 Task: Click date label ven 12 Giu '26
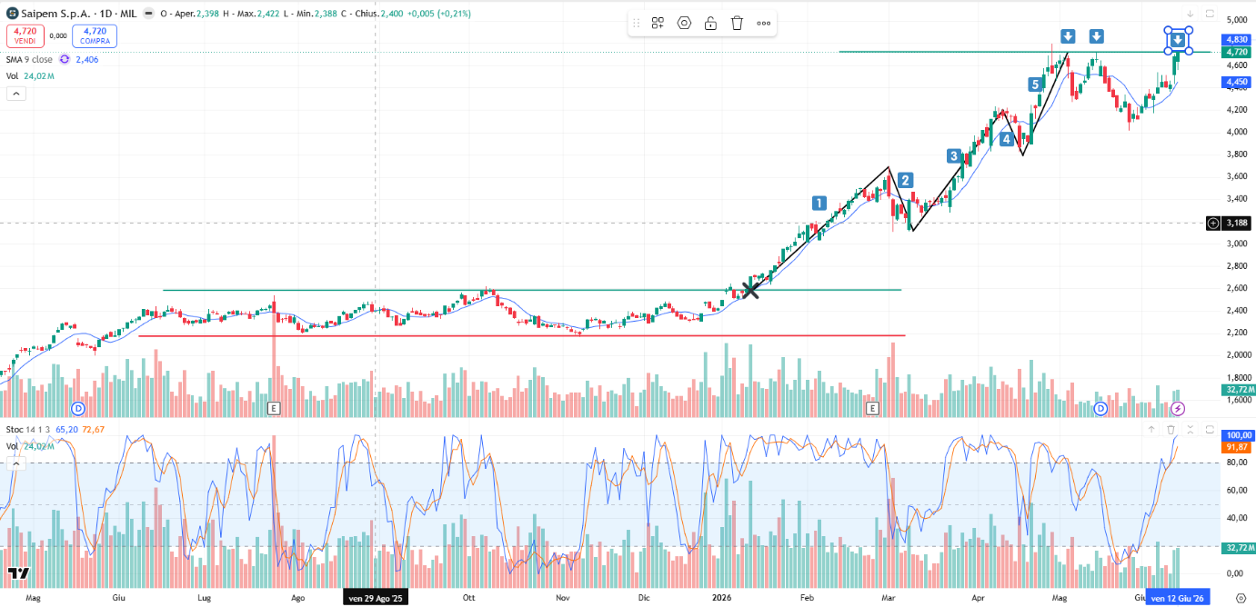coord(1177,598)
